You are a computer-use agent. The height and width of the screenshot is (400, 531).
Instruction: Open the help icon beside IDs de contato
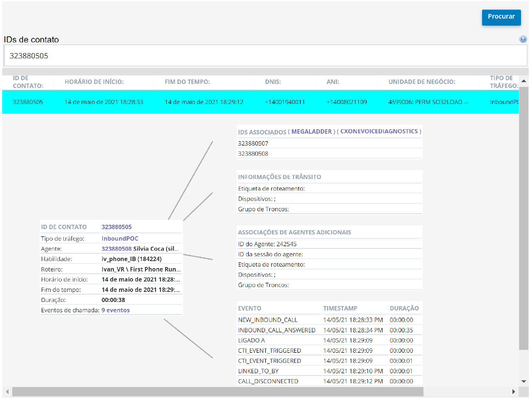coord(523,39)
